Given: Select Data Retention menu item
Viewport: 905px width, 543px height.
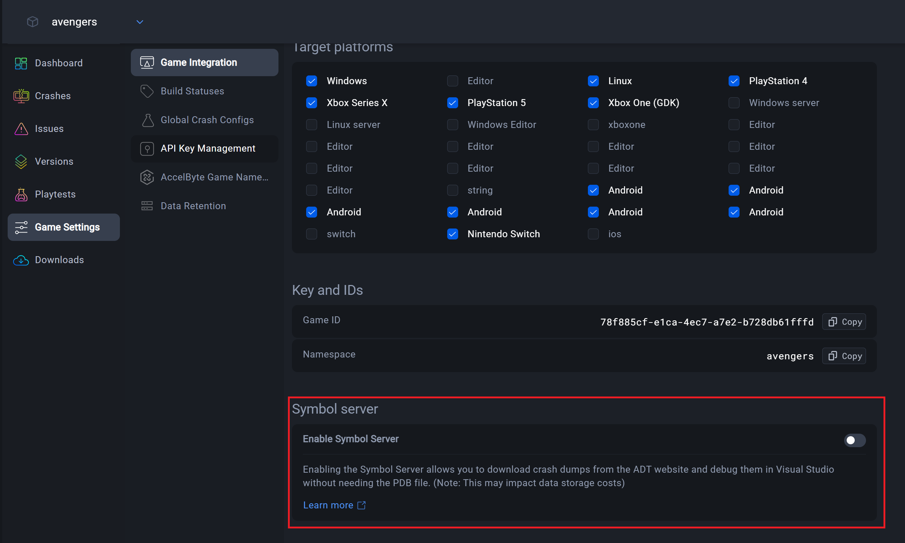Looking at the screenshot, I should point(193,205).
